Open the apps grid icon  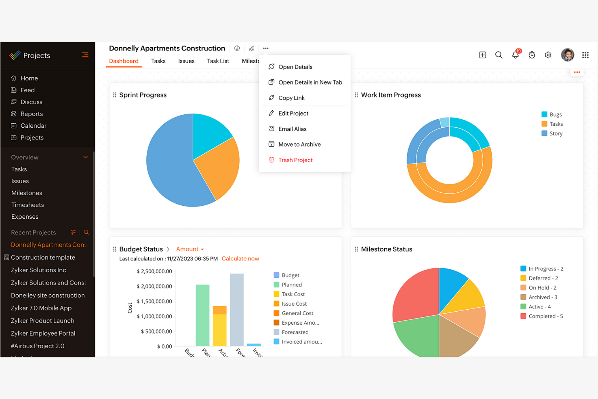(x=585, y=55)
